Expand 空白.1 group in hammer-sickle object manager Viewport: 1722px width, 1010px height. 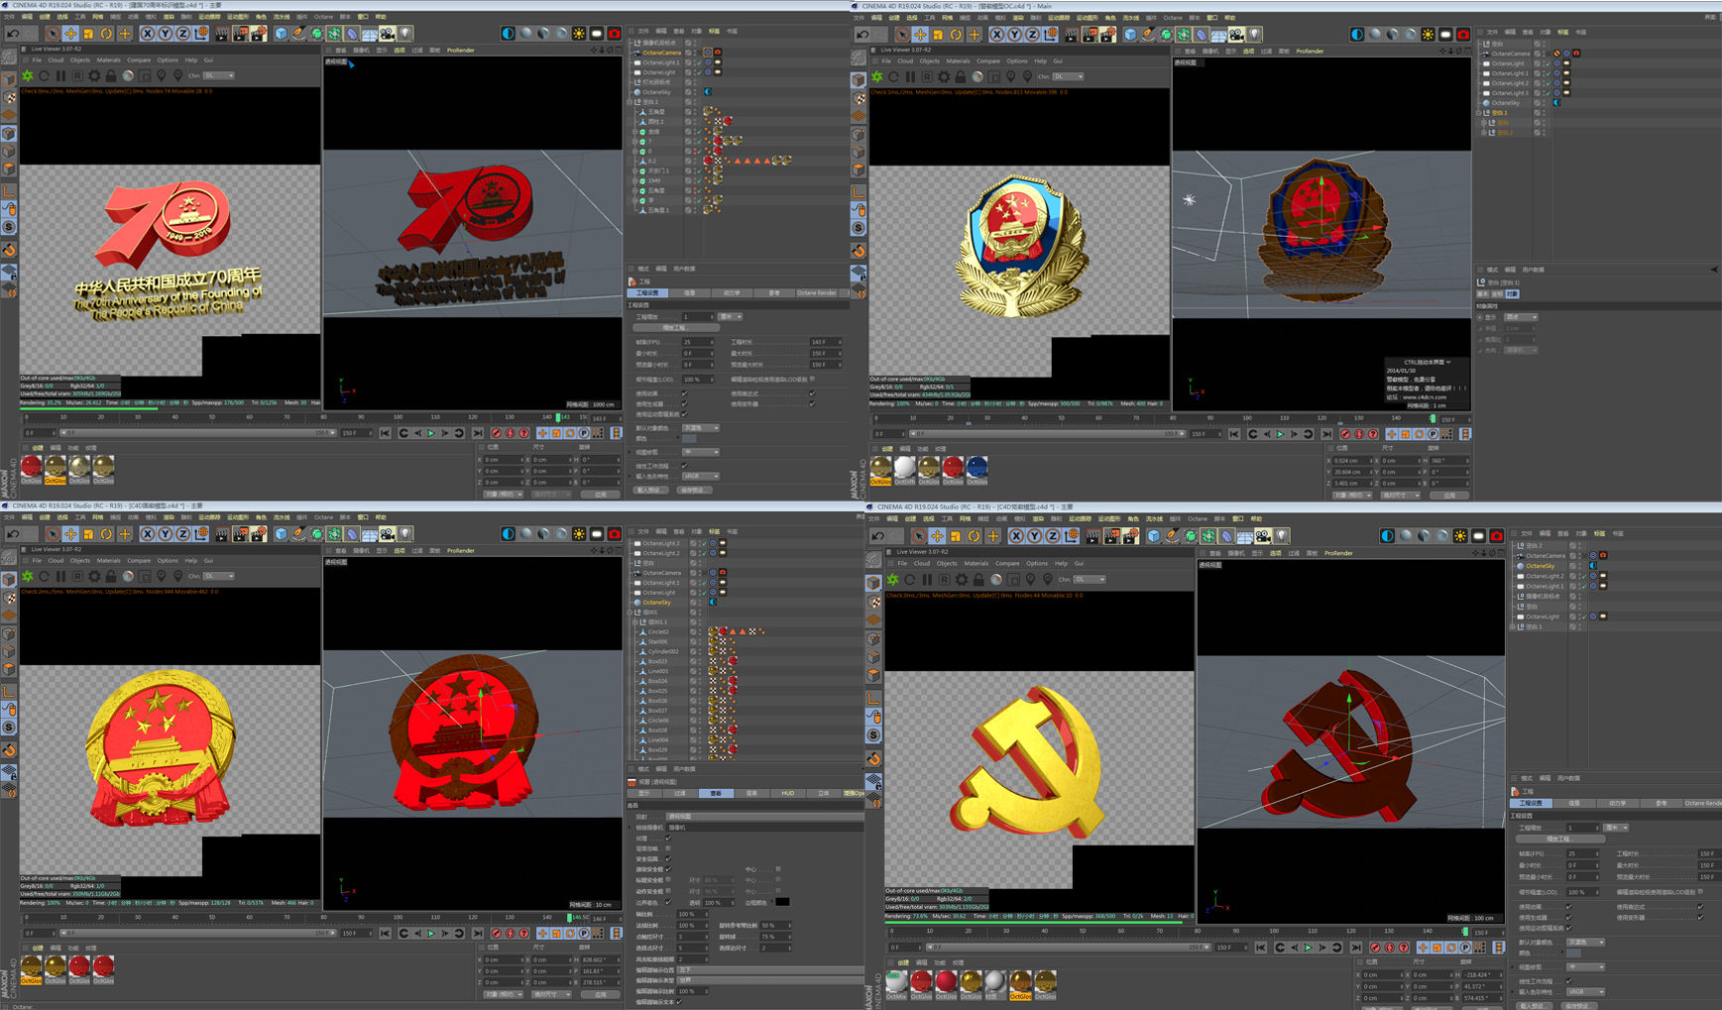point(1513,626)
